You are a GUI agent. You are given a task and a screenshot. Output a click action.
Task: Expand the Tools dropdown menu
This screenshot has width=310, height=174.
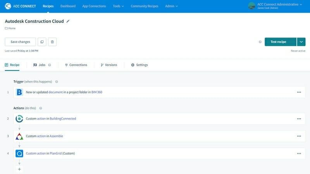[x=119, y=6]
